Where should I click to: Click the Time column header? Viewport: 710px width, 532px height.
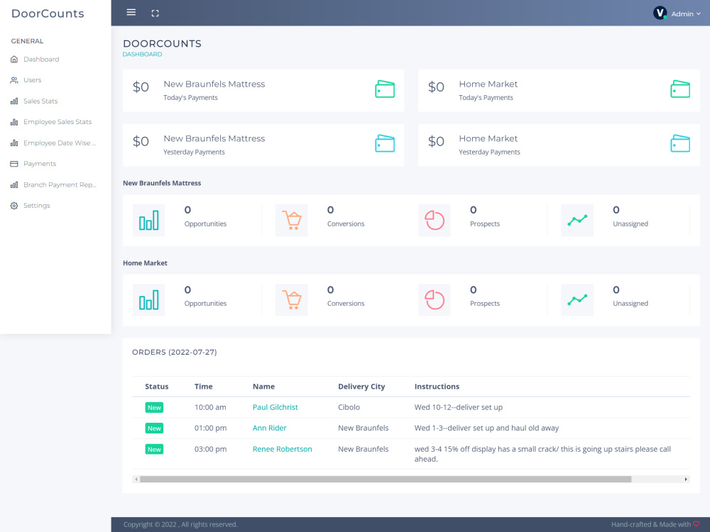coord(203,387)
